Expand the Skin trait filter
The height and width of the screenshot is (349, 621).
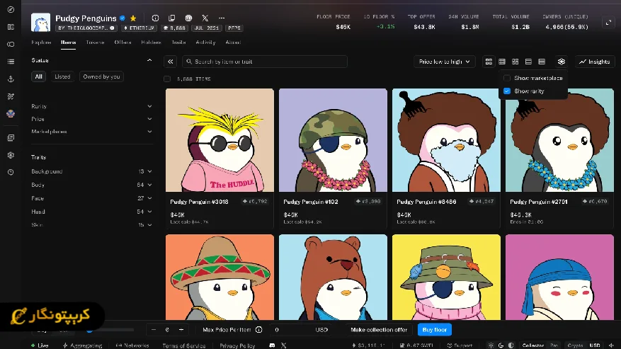point(91,224)
